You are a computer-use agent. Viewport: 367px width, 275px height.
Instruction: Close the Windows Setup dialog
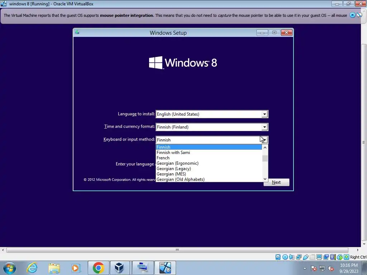tap(286, 33)
